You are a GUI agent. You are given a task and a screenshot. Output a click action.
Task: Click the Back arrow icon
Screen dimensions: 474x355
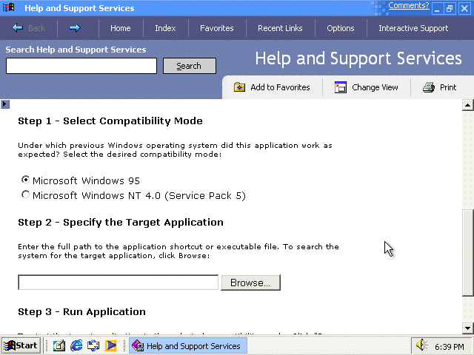pos(17,28)
